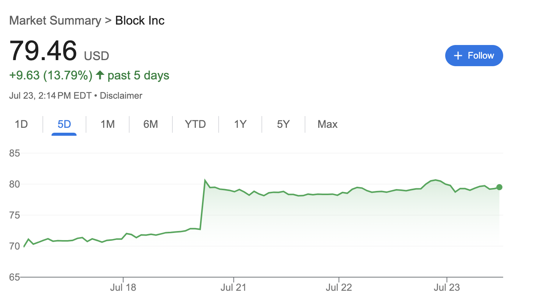The width and height of the screenshot is (535, 304).
Task: Open the Max history chart
Action: pos(327,124)
